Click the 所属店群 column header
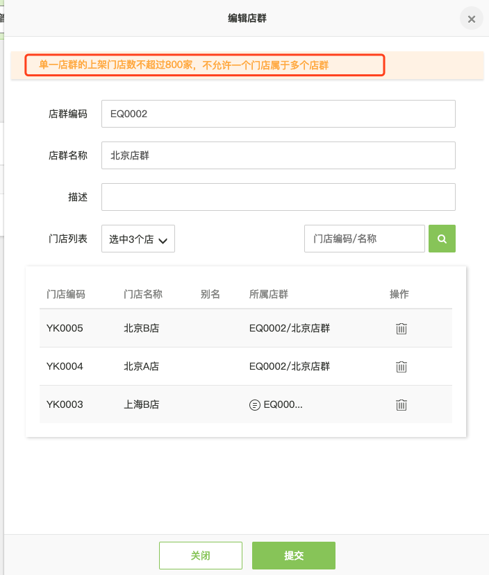 [269, 294]
